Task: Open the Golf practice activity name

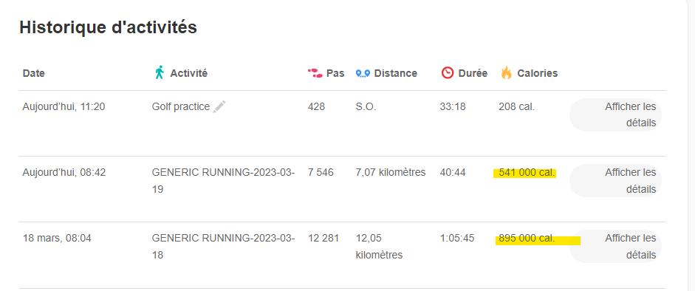Action: [x=181, y=107]
